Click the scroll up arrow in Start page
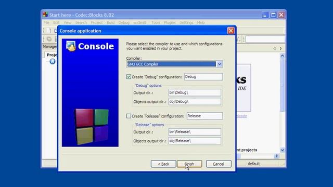Image resolution: width=333 pixels, height=187 pixels. [282, 56]
